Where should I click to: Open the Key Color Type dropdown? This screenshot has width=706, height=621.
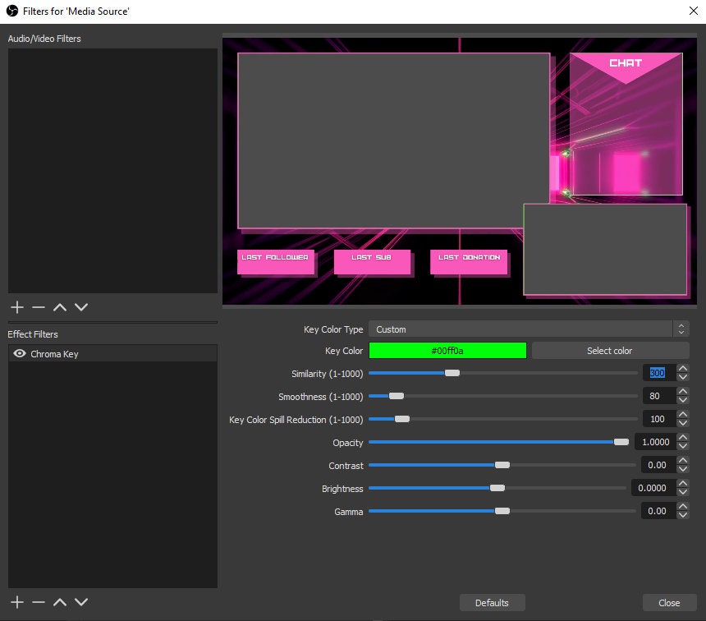(525, 329)
